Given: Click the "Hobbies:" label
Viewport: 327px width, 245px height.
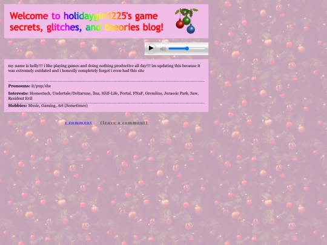Looking at the screenshot, I should [18, 106].
